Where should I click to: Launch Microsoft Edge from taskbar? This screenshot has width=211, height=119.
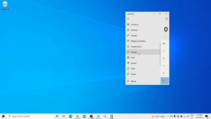71,116
